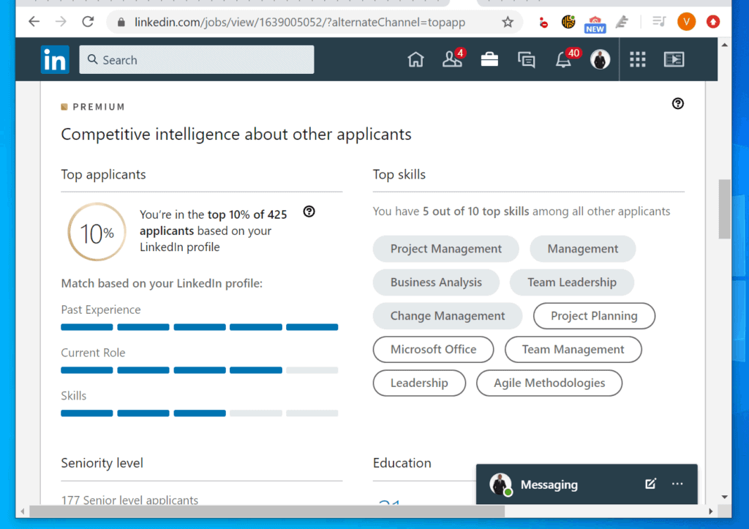
Task: View site info via padlock icon
Action: (x=121, y=22)
